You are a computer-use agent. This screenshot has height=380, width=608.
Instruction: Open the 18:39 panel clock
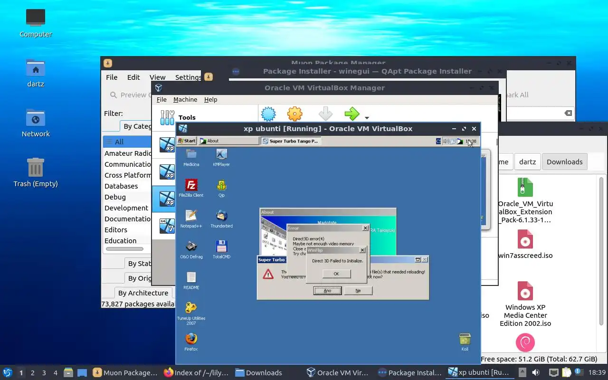click(597, 373)
